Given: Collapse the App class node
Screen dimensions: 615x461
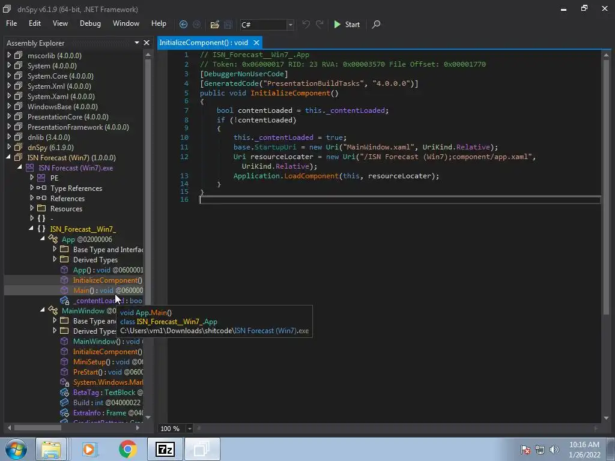Looking at the screenshot, I should click(x=43, y=239).
